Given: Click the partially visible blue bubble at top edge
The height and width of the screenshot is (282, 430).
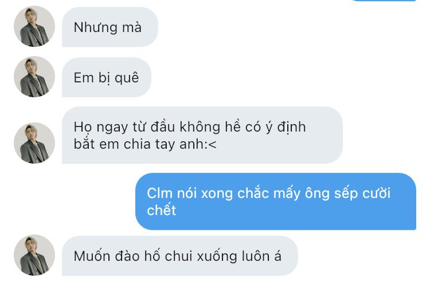Looking at the screenshot, I should coord(384,1).
